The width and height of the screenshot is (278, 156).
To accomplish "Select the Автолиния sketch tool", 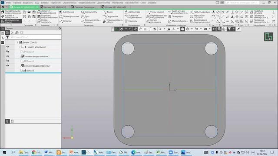I will click(66, 12).
